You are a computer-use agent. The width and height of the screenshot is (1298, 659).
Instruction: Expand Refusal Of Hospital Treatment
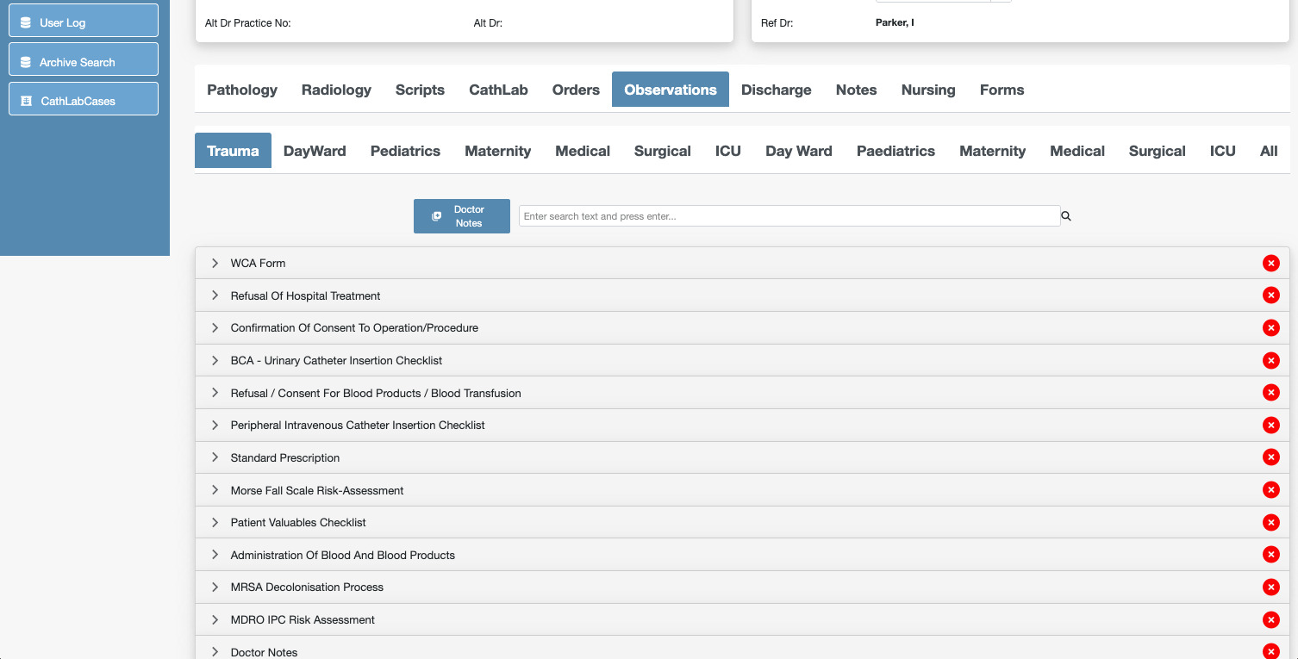(x=215, y=295)
